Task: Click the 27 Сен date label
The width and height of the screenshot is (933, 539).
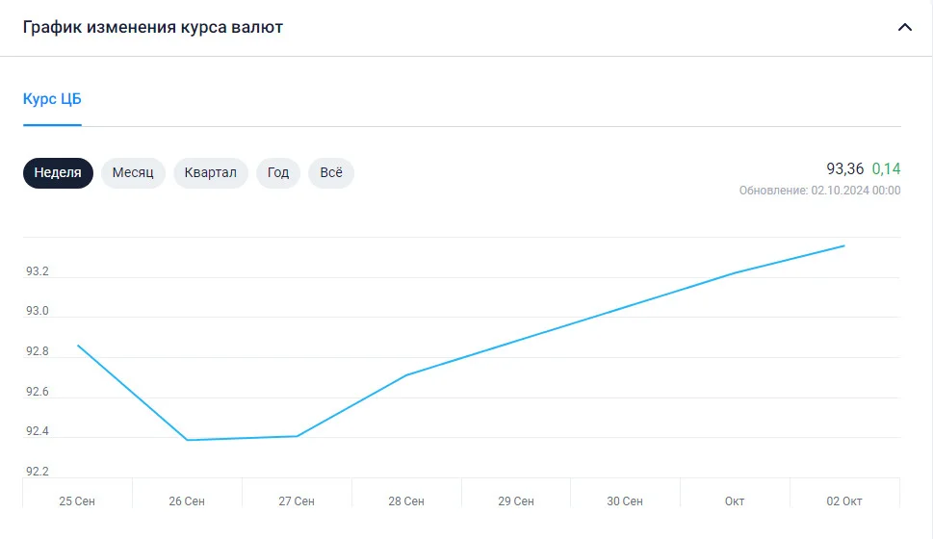Action: [297, 500]
